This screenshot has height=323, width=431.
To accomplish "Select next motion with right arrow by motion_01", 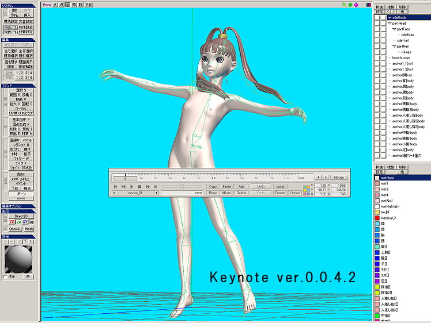I will tap(156, 193).
